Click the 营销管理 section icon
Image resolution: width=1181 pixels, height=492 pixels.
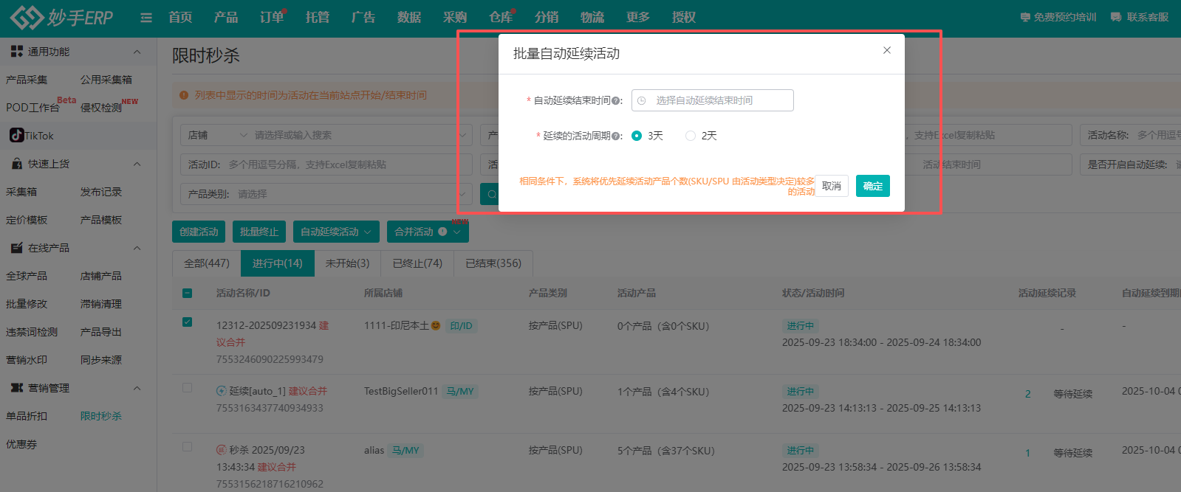click(x=17, y=388)
